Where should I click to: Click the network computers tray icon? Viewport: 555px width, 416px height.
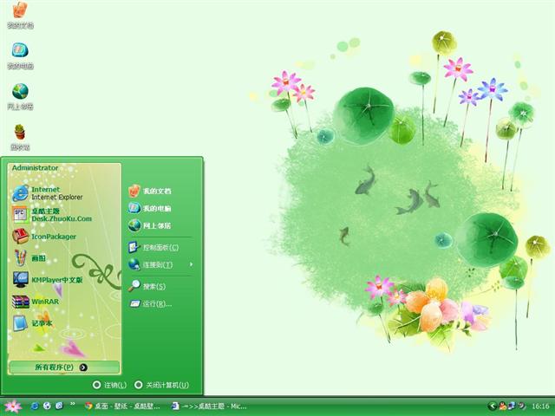[512, 406]
